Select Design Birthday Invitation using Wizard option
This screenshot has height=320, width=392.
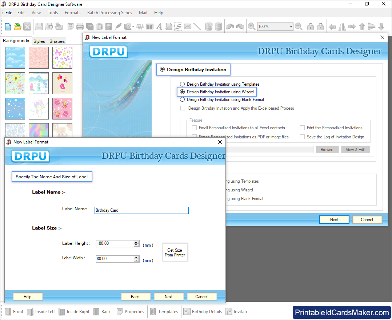click(x=183, y=92)
